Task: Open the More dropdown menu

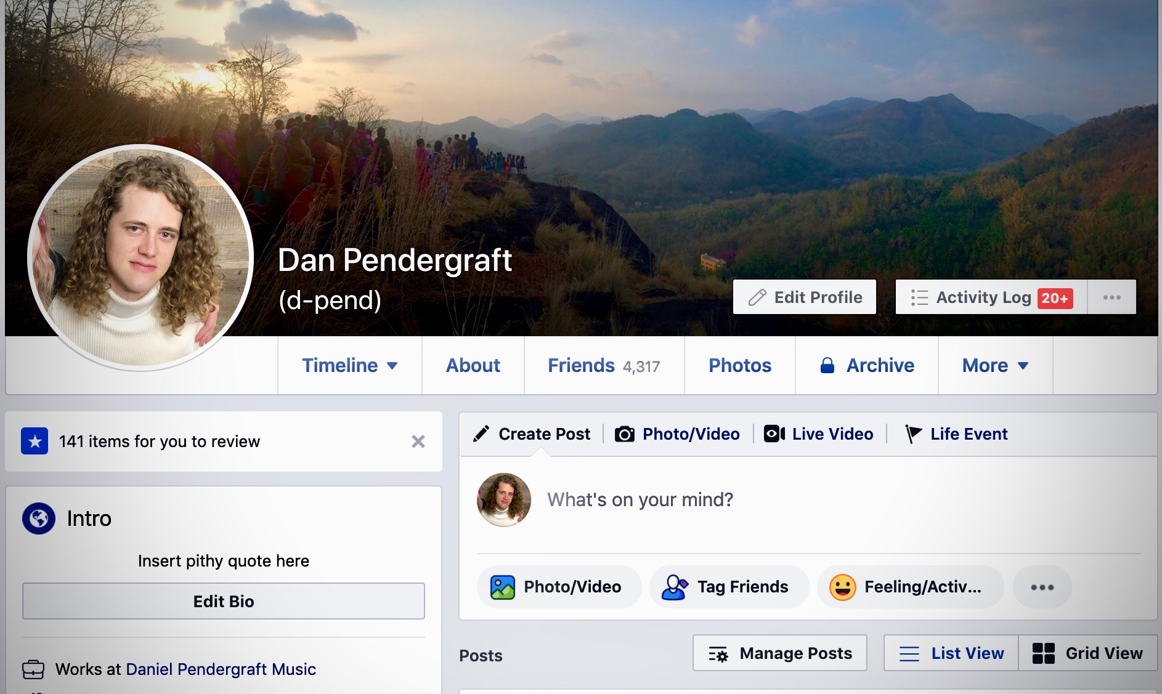Action: coord(995,365)
